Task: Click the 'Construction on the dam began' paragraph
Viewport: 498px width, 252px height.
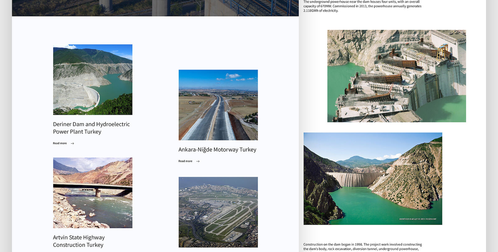Action: point(362,246)
